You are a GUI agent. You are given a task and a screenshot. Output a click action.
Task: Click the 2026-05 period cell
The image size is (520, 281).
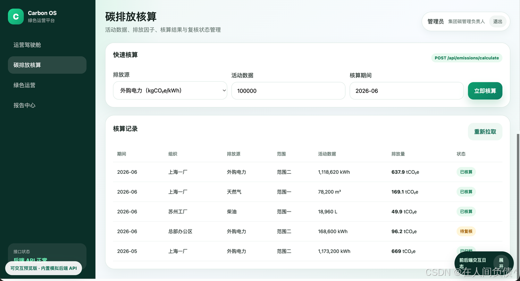click(x=127, y=251)
